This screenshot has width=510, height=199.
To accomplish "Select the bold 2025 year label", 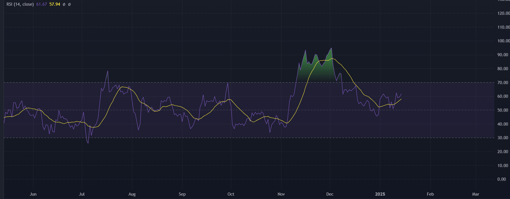I will pos(380,194).
